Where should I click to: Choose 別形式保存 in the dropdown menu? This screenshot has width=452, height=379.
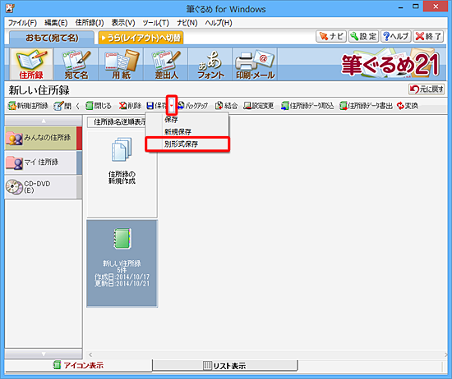point(187,144)
